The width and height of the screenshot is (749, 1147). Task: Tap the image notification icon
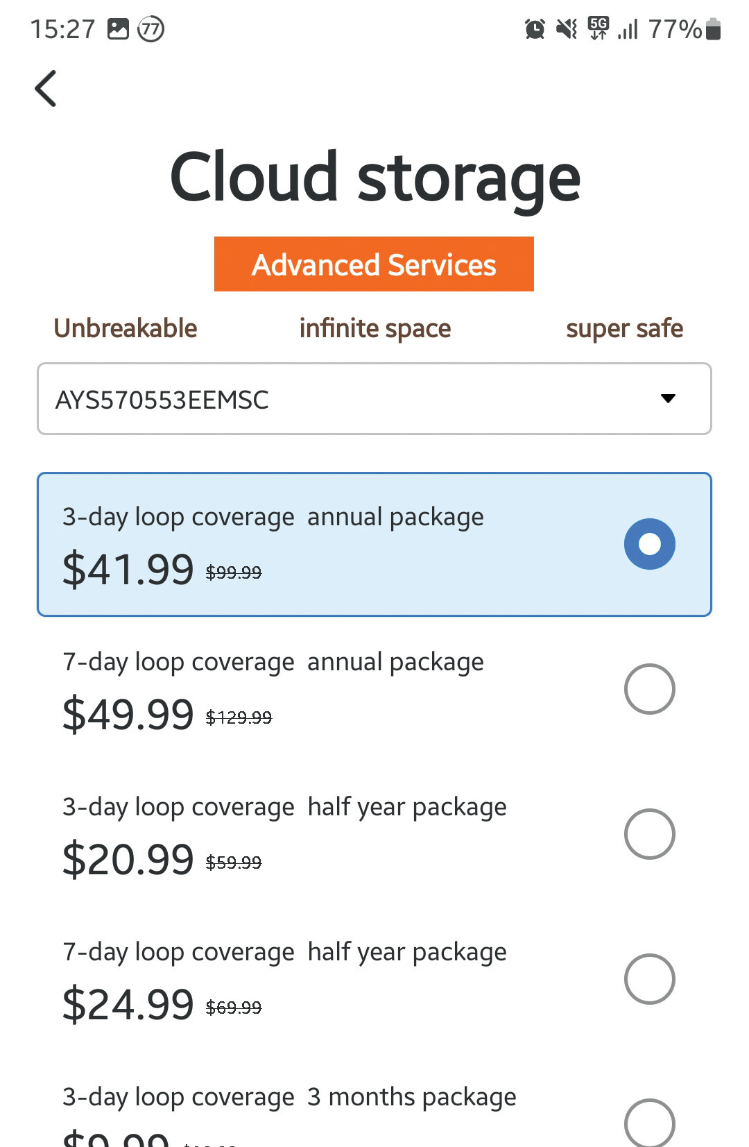tap(118, 29)
